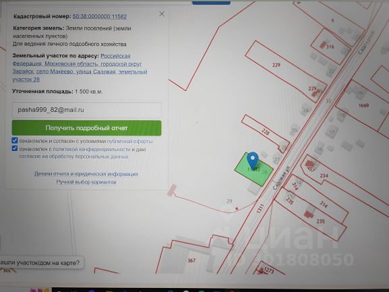
Task: Uncheck the public offer agreement checkbox
Action: pyautogui.click(x=15, y=141)
